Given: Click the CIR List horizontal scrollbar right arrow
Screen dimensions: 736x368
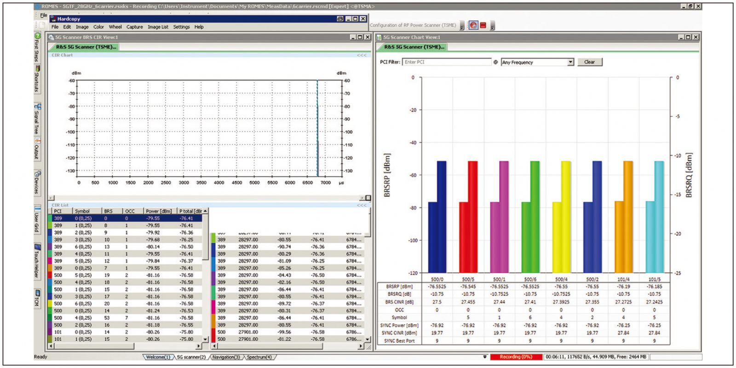Looking at the screenshot, I should click(199, 346).
